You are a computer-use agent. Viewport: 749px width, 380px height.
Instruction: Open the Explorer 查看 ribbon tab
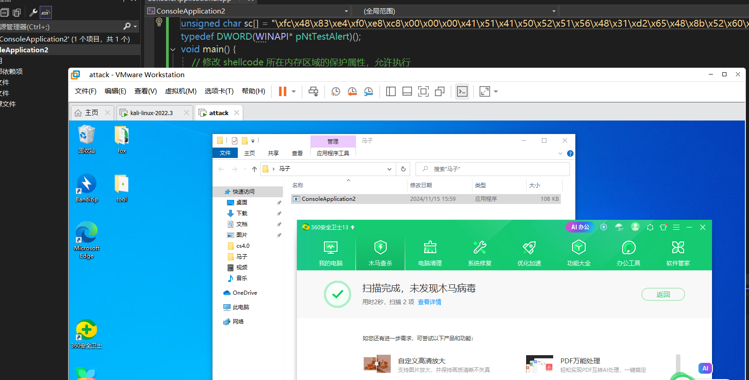[297, 153]
